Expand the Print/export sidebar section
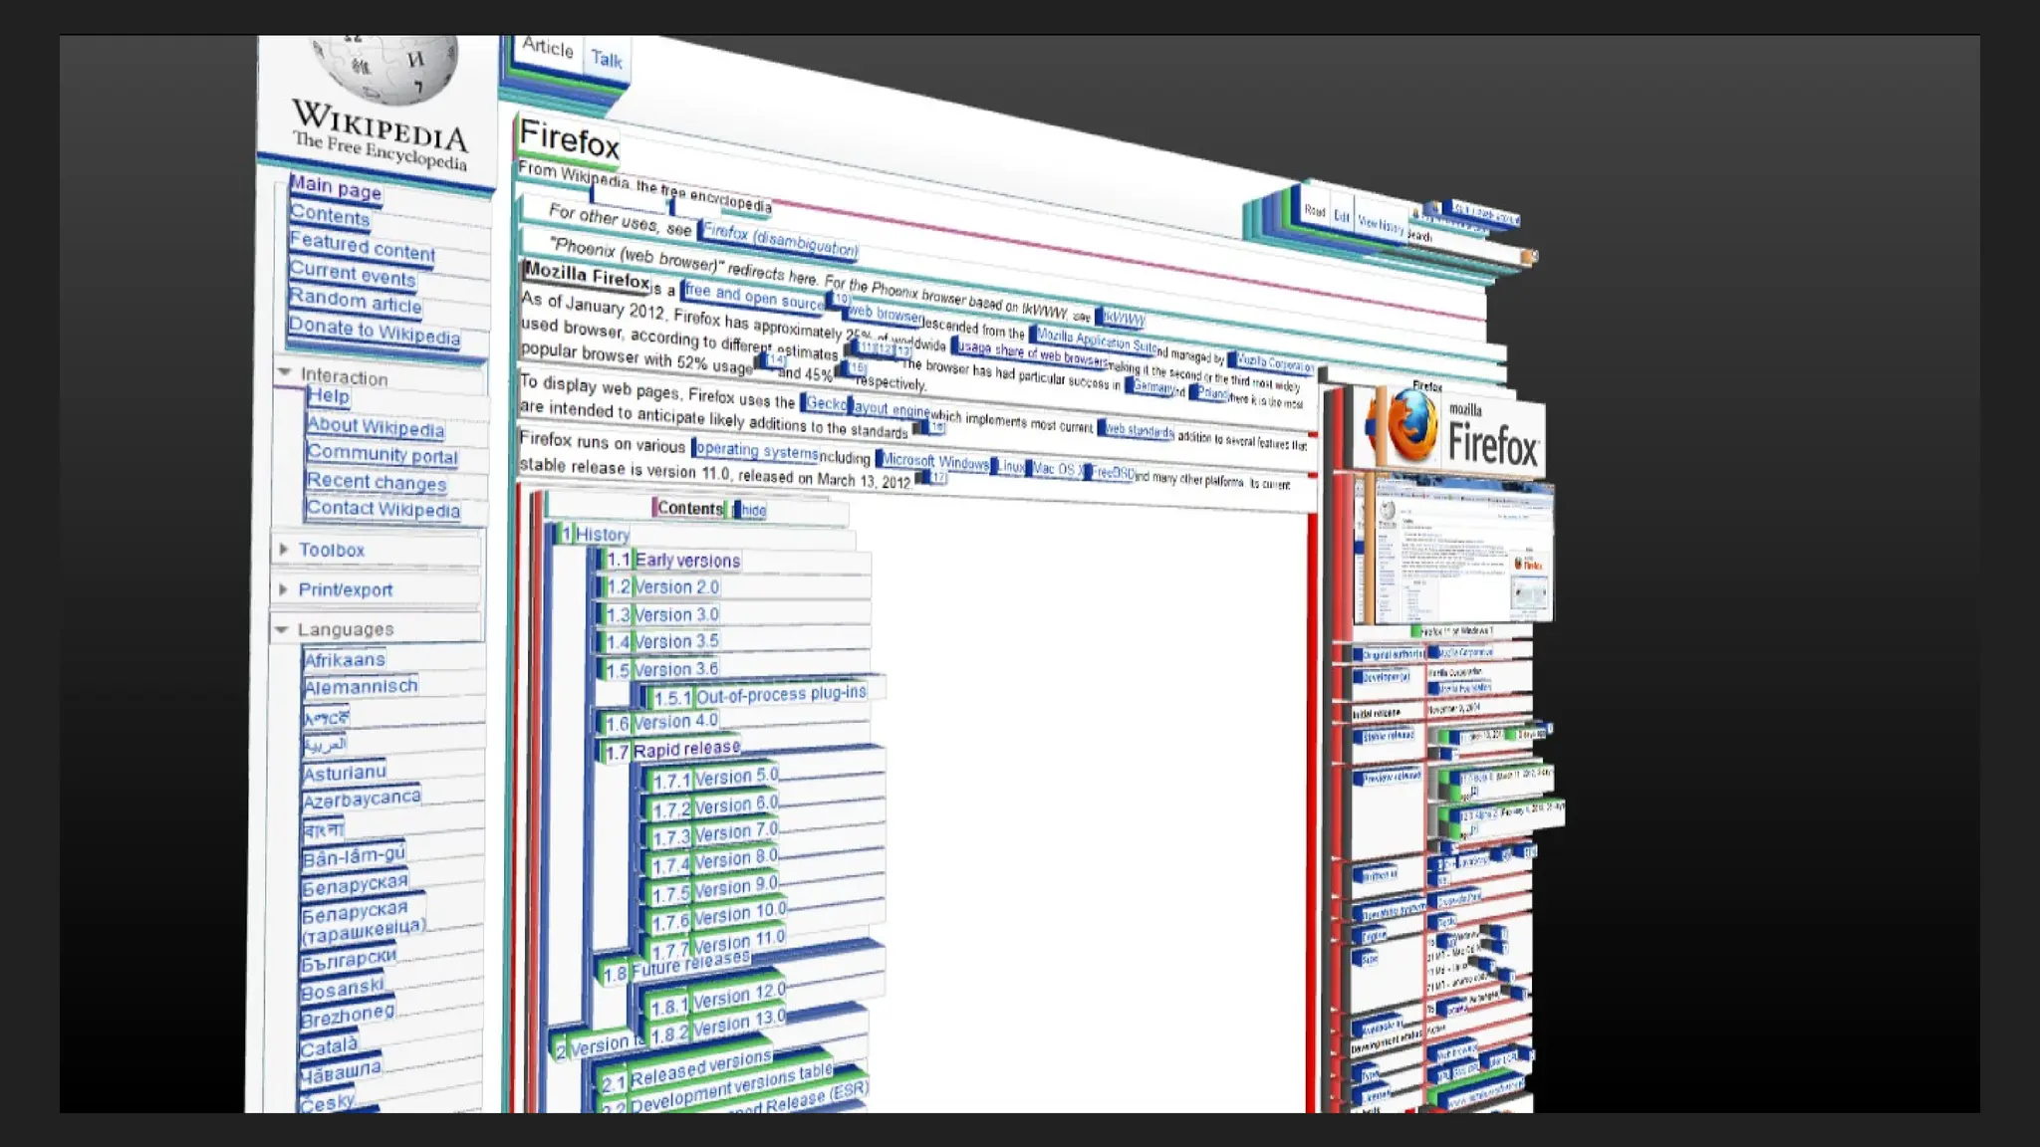2040x1147 pixels. [x=284, y=589]
